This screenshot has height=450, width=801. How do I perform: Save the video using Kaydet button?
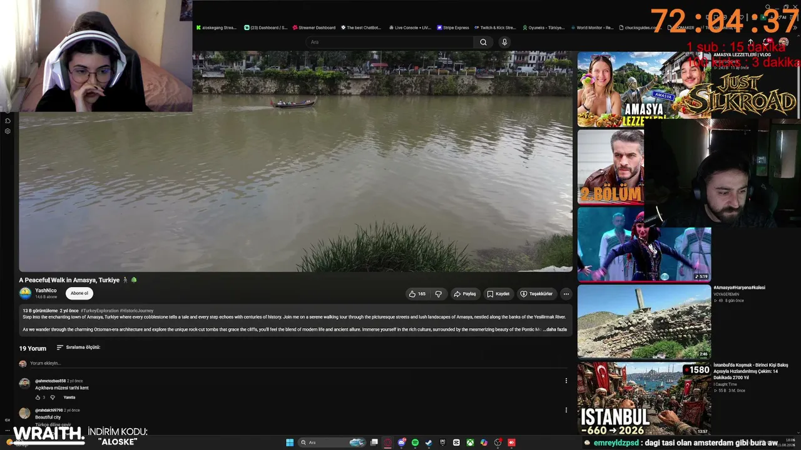click(x=498, y=294)
